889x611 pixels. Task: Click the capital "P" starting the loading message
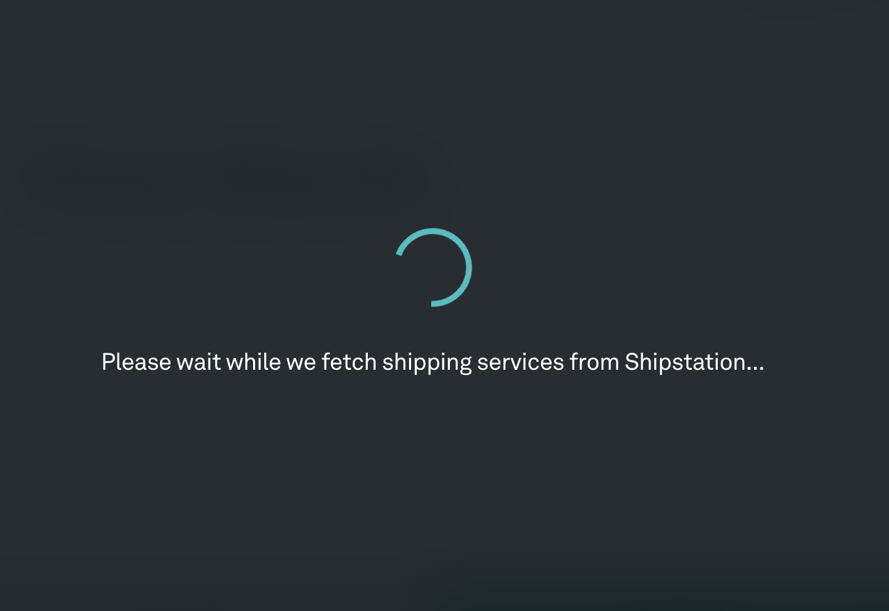point(108,362)
